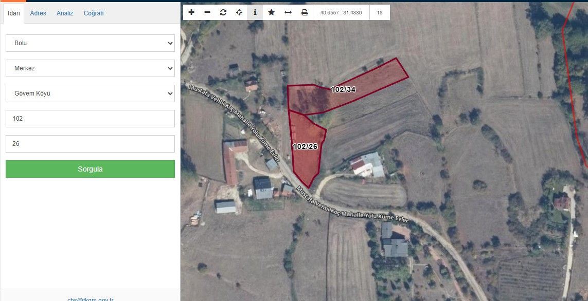
Task: Select the measure distance arrow icon
Action: 288,12
